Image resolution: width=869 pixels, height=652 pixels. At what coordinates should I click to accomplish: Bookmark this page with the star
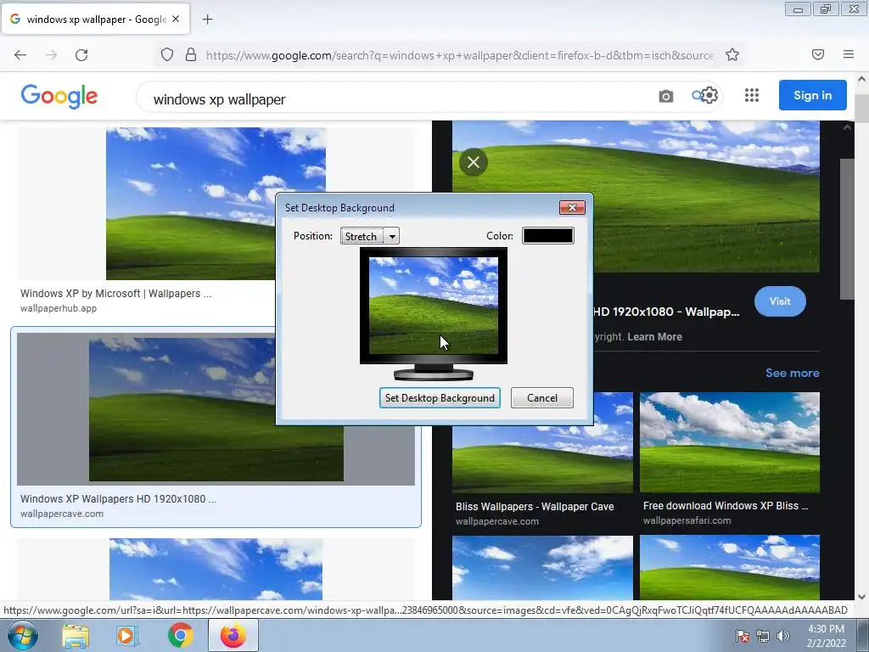[732, 54]
